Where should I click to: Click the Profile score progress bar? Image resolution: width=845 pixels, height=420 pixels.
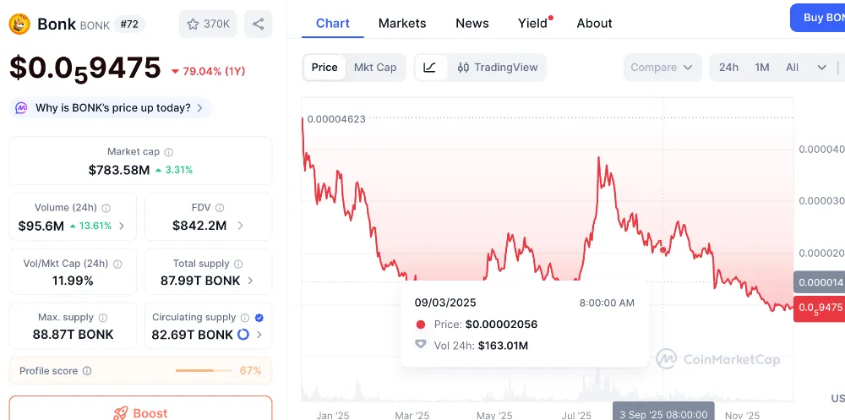pyautogui.click(x=204, y=371)
